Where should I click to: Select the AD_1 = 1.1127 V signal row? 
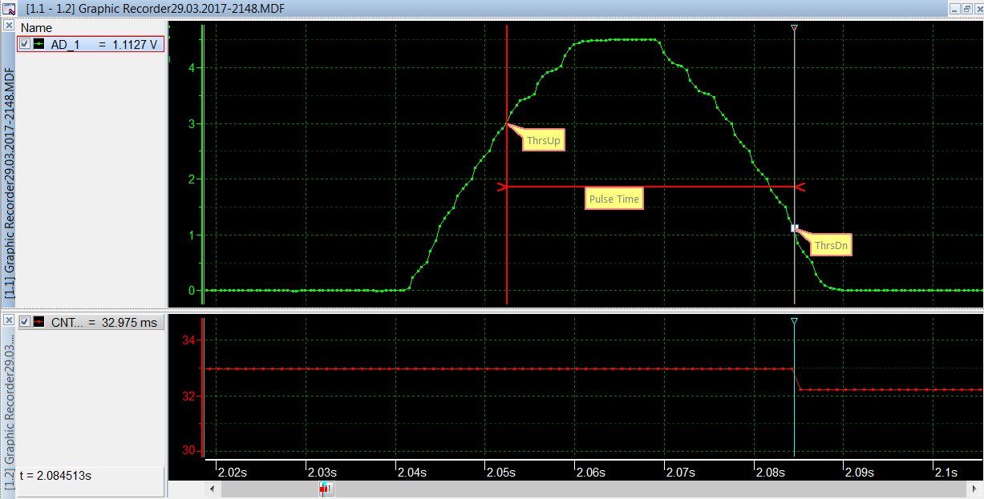coord(91,44)
